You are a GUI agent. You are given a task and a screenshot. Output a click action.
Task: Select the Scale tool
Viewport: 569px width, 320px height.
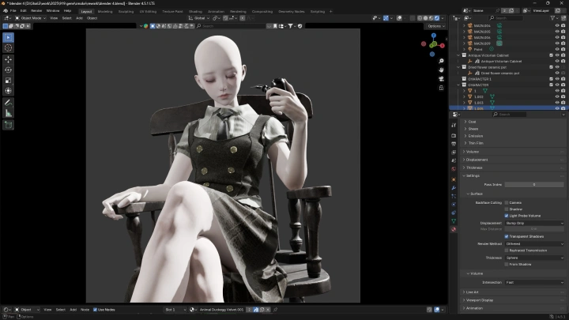[x=8, y=80]
